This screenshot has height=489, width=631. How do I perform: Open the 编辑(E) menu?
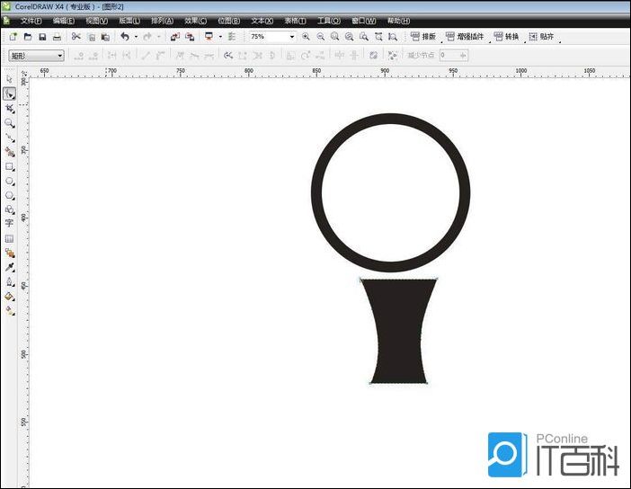[64, 21]
